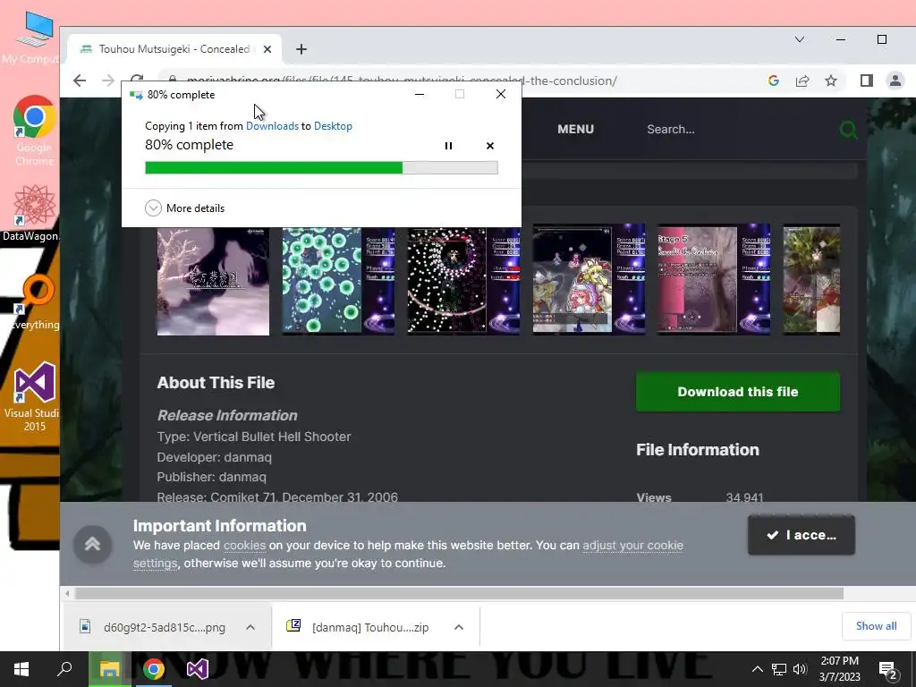916x687 pixels.
Task: Expand options for the zip download
Action: 459,627
